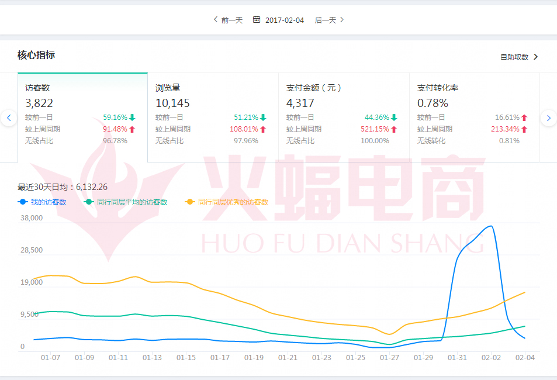Click the 28,500 y-axis label
The image size is (557, 380).
pyautogui.click(x=32, y=250)
